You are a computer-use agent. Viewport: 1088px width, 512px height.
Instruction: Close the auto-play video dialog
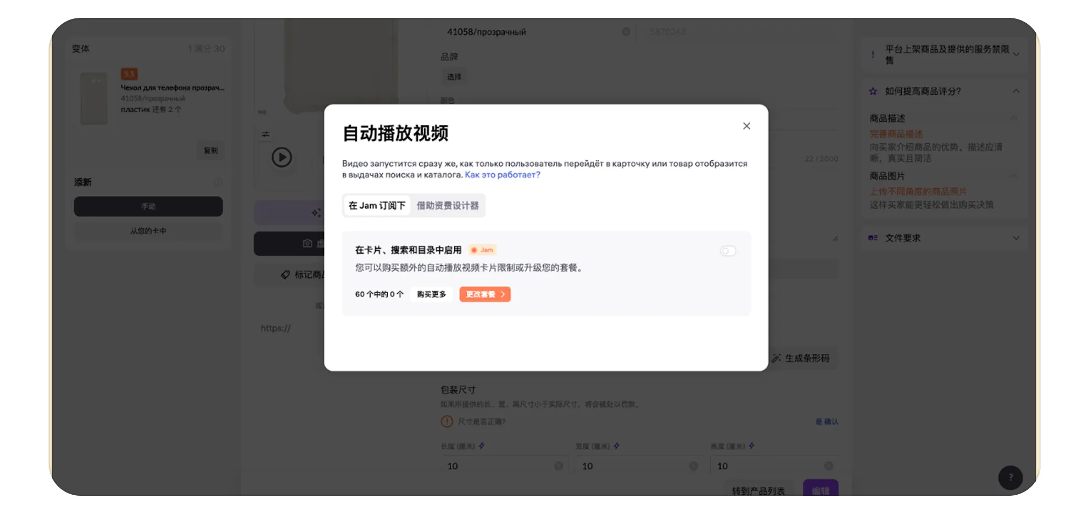746,126
